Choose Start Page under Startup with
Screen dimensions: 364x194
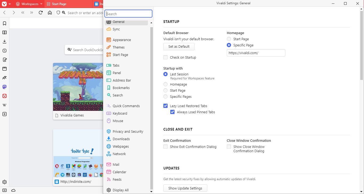click(165, 90)
